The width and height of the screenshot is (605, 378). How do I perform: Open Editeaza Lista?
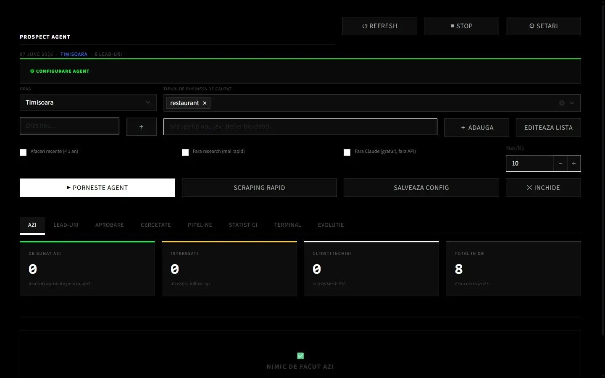click(548, 128)
